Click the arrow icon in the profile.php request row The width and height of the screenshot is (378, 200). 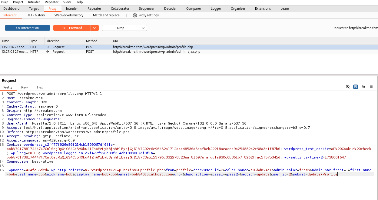coord(48,47)
